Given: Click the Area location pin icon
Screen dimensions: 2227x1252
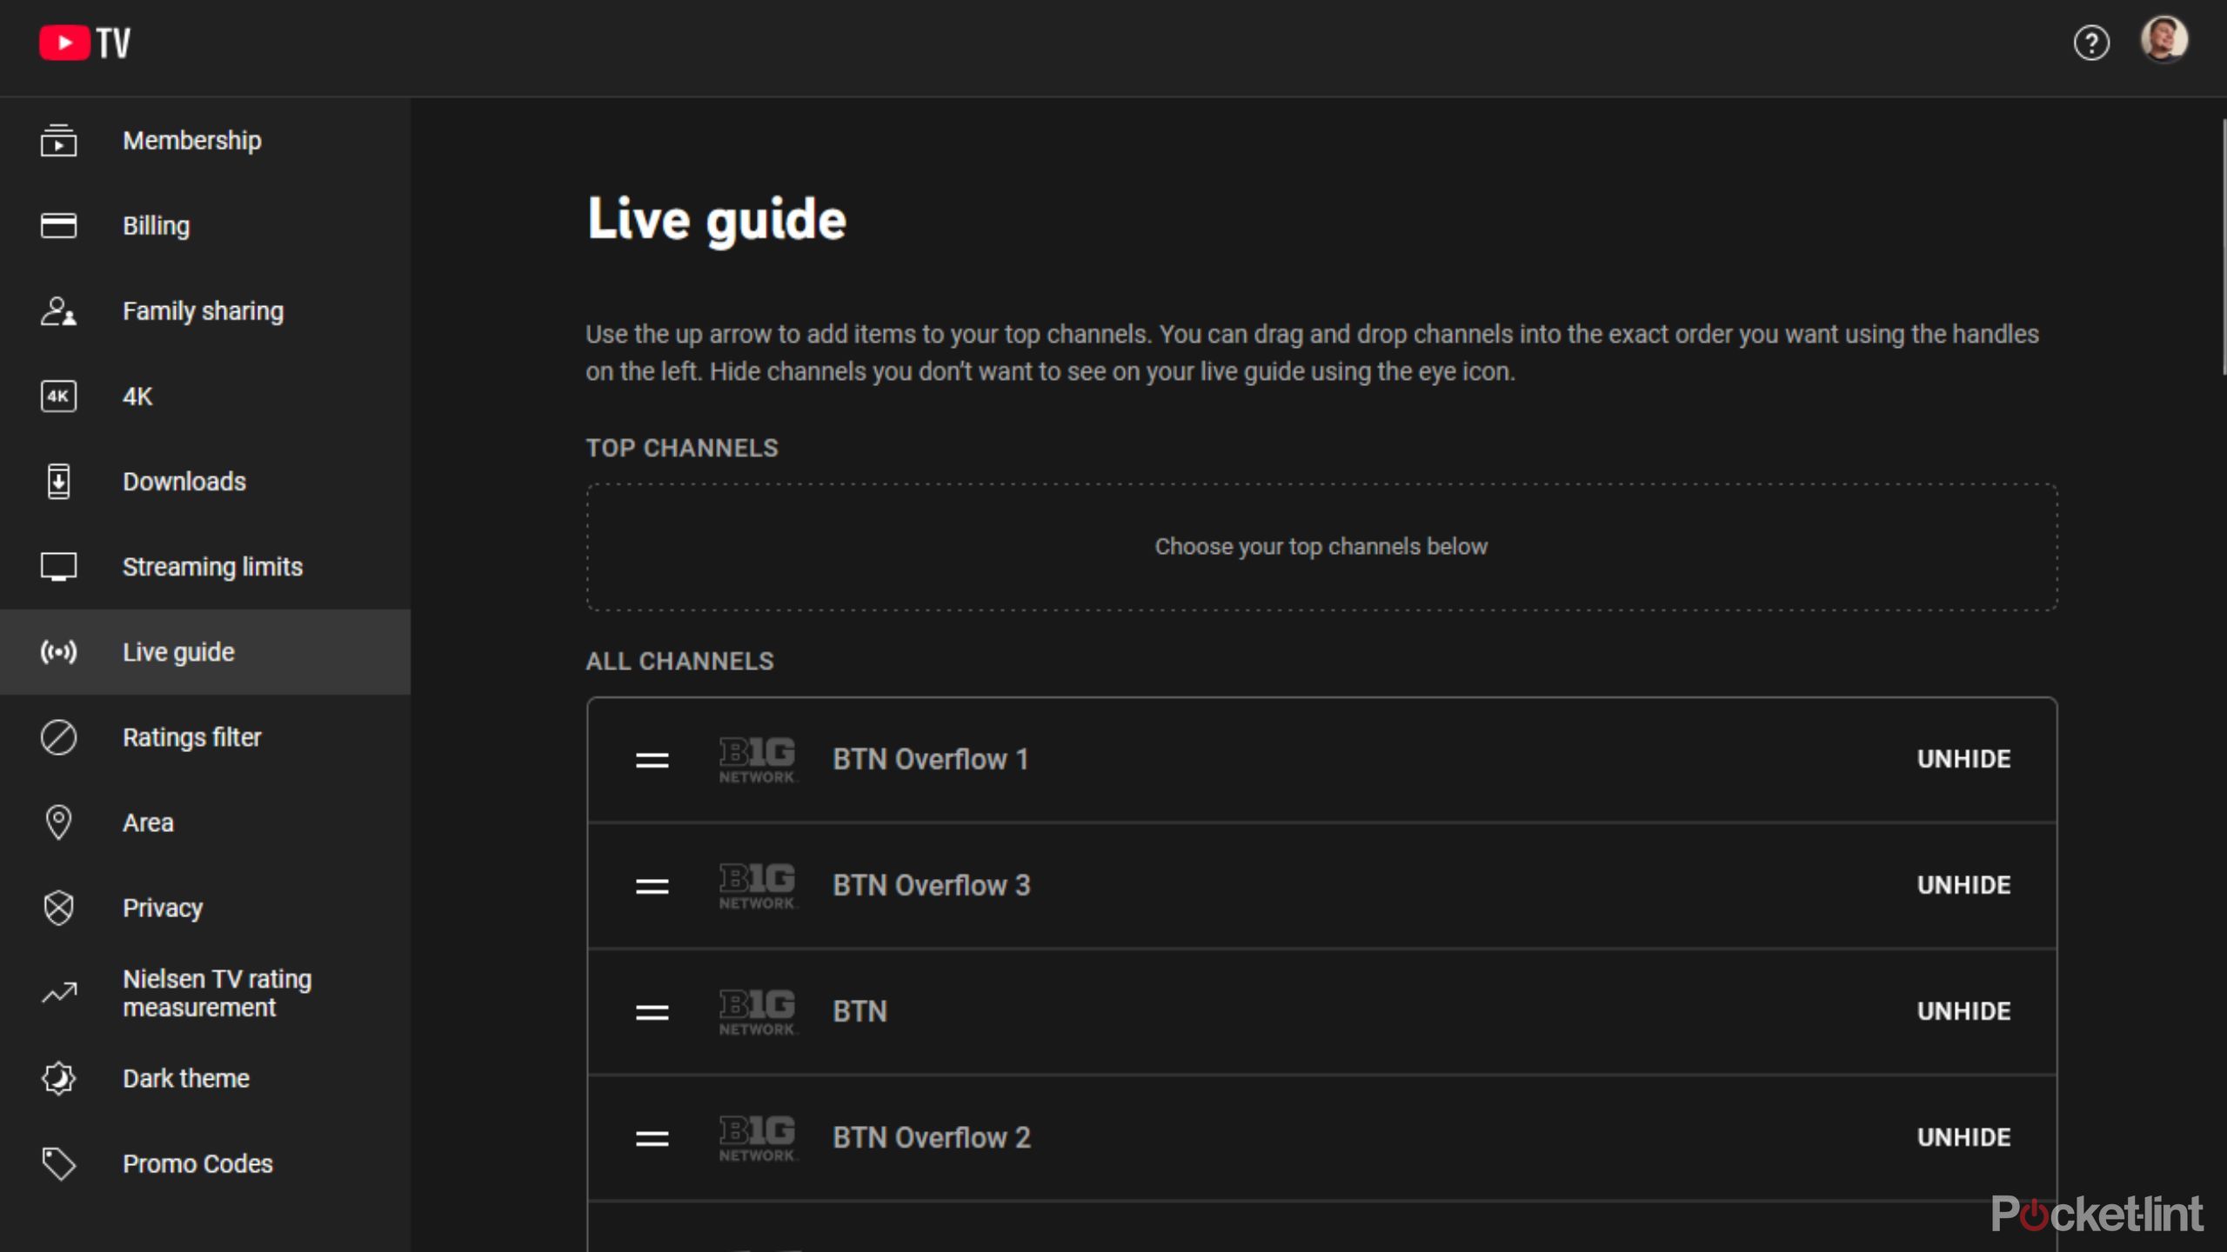Looking at the screenshot, I should [58, 822].
